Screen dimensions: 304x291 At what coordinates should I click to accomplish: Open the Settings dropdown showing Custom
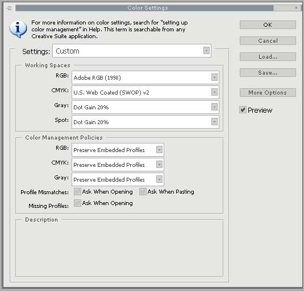tap(132, 51)
